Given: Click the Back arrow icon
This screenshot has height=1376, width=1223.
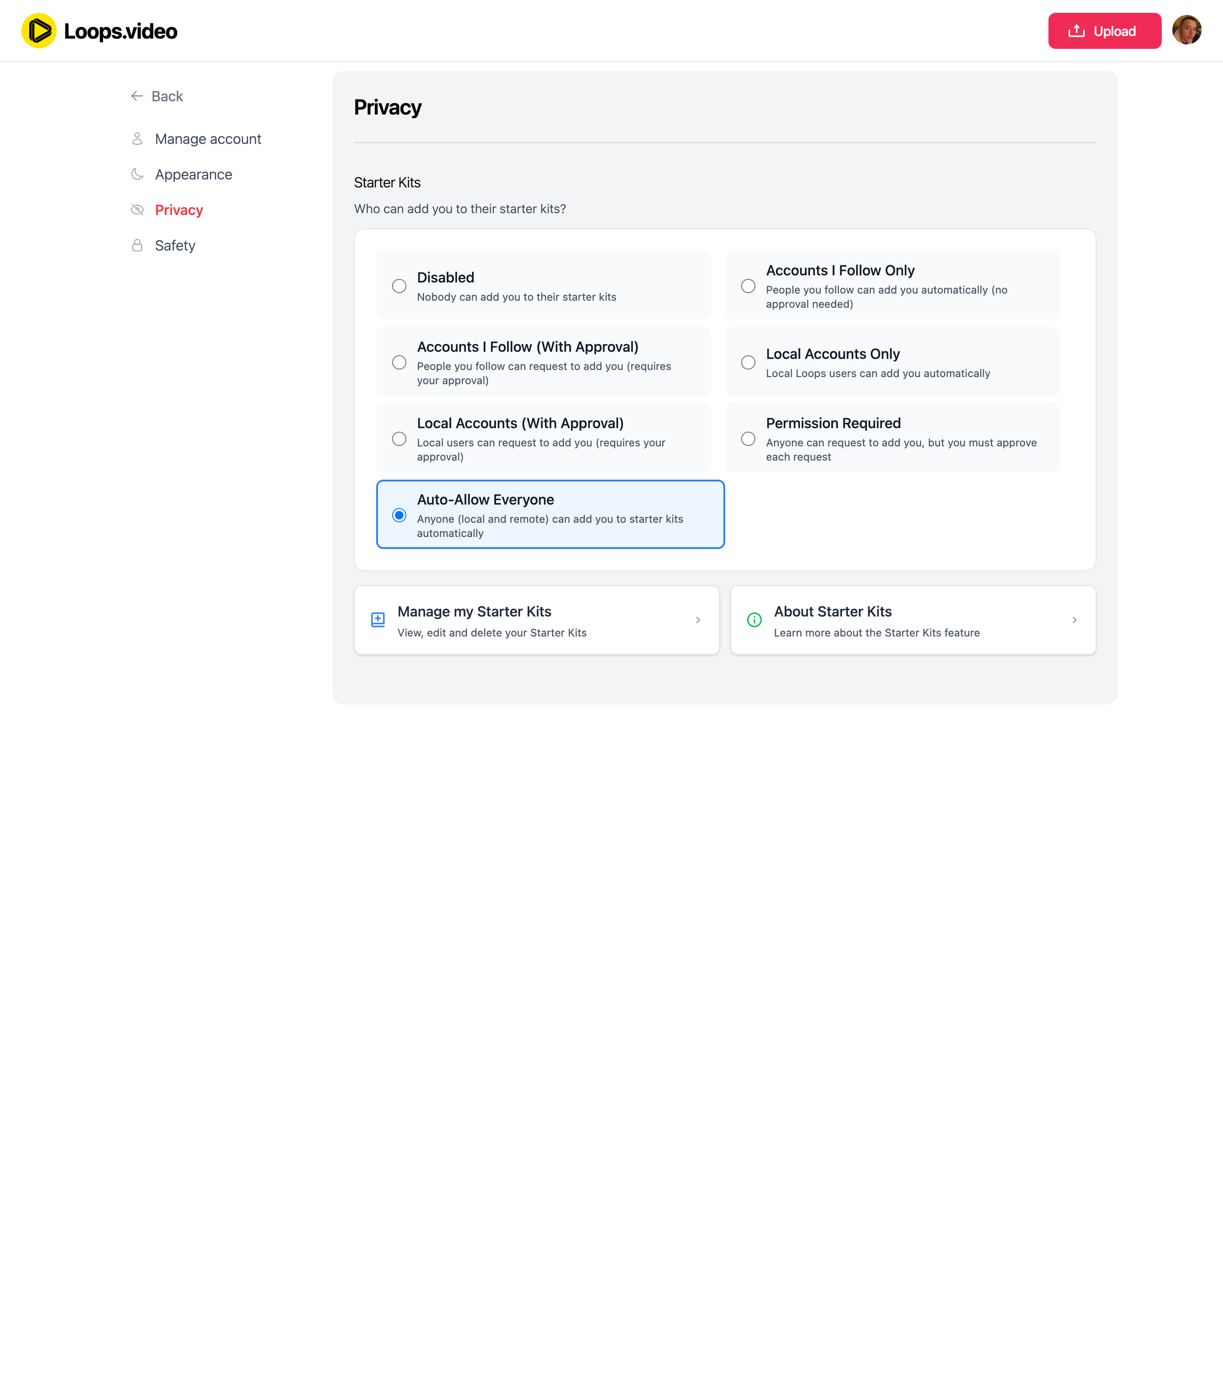Looking at the screenshot, I should [136, 96].
